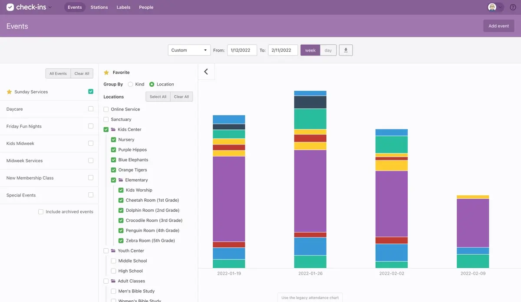Screen dimensions: 521x302
Task: Open the help question mark icon
Action: coord(513,7)
